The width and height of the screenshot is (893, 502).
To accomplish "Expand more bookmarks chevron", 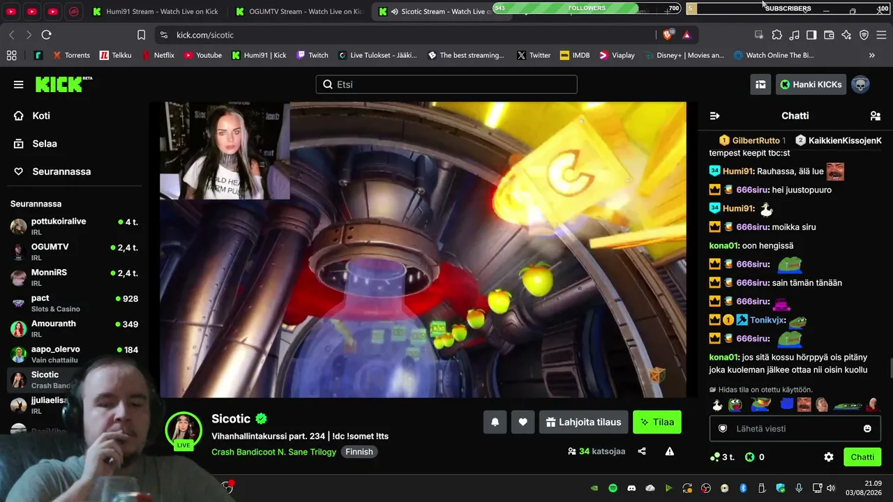I will point(871,55).
